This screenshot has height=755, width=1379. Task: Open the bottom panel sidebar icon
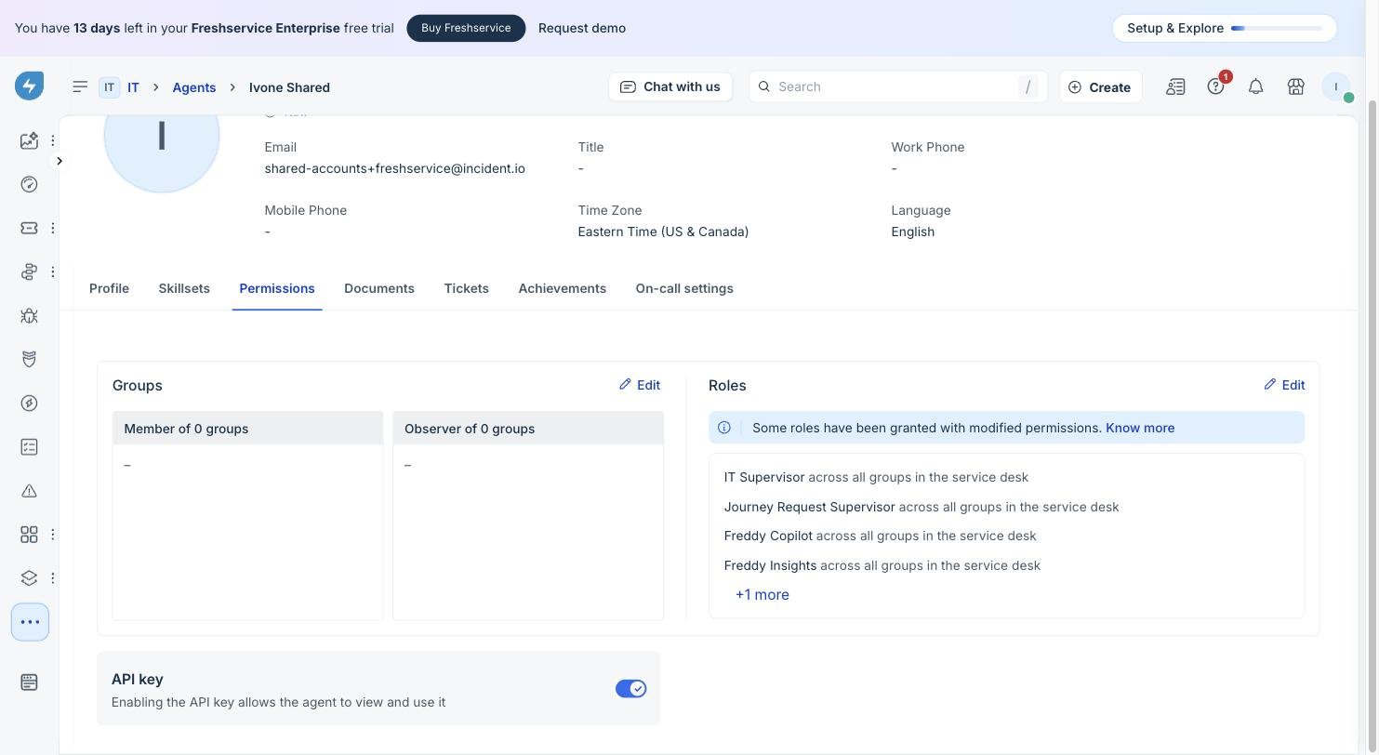click(29, 682)
